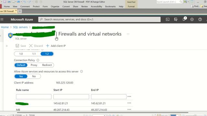Image resolution: width=207 pixels, height=116 pixels.
Task: Open Azure notifications bell
Action: (184, 19)
